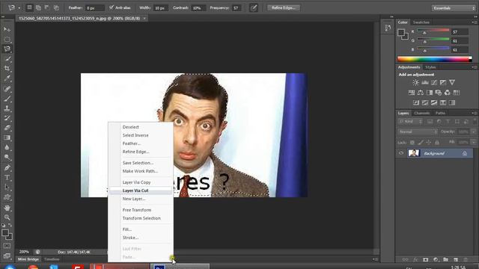Open the tool preset picker dropdown
Image resolution: width=479 pixels, height=269 pixels.
tap(19, 7)
